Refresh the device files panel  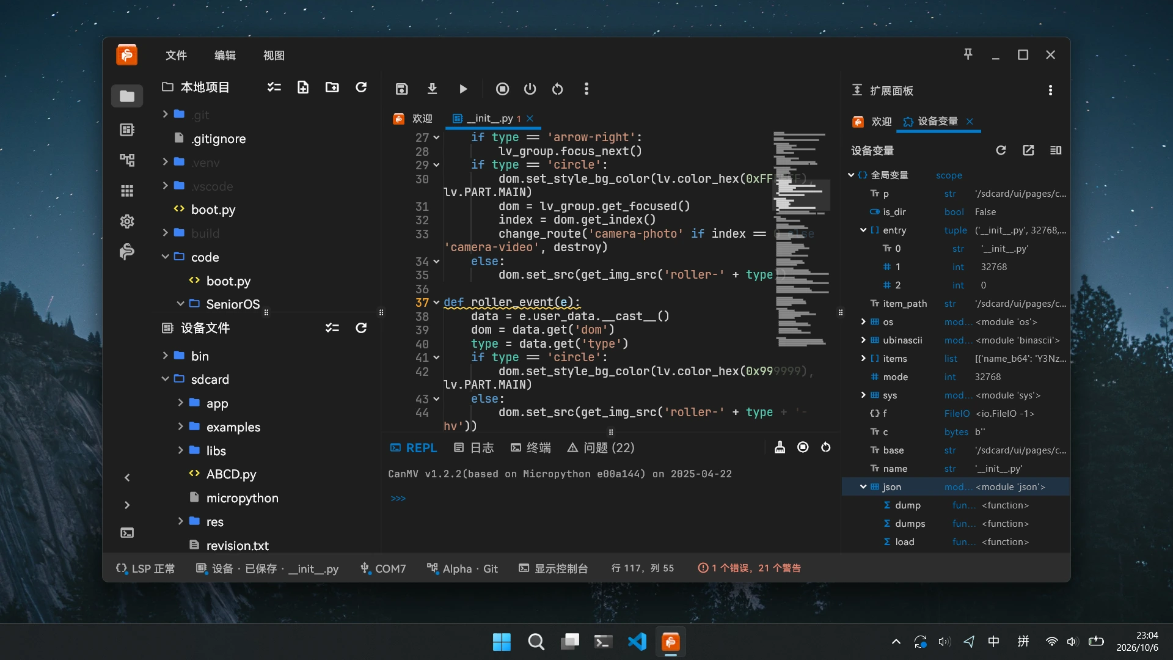[361, 328]
